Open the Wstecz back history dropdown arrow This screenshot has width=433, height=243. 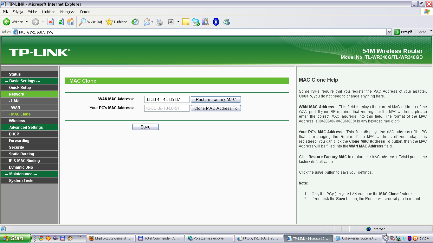tap(27, 22)
